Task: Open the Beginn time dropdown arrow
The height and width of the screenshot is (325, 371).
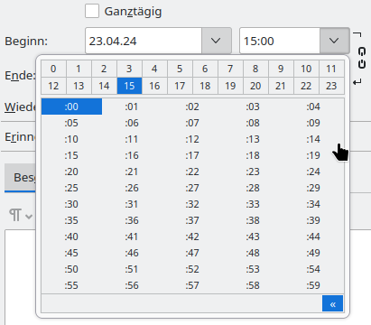Action: point(334,41)
